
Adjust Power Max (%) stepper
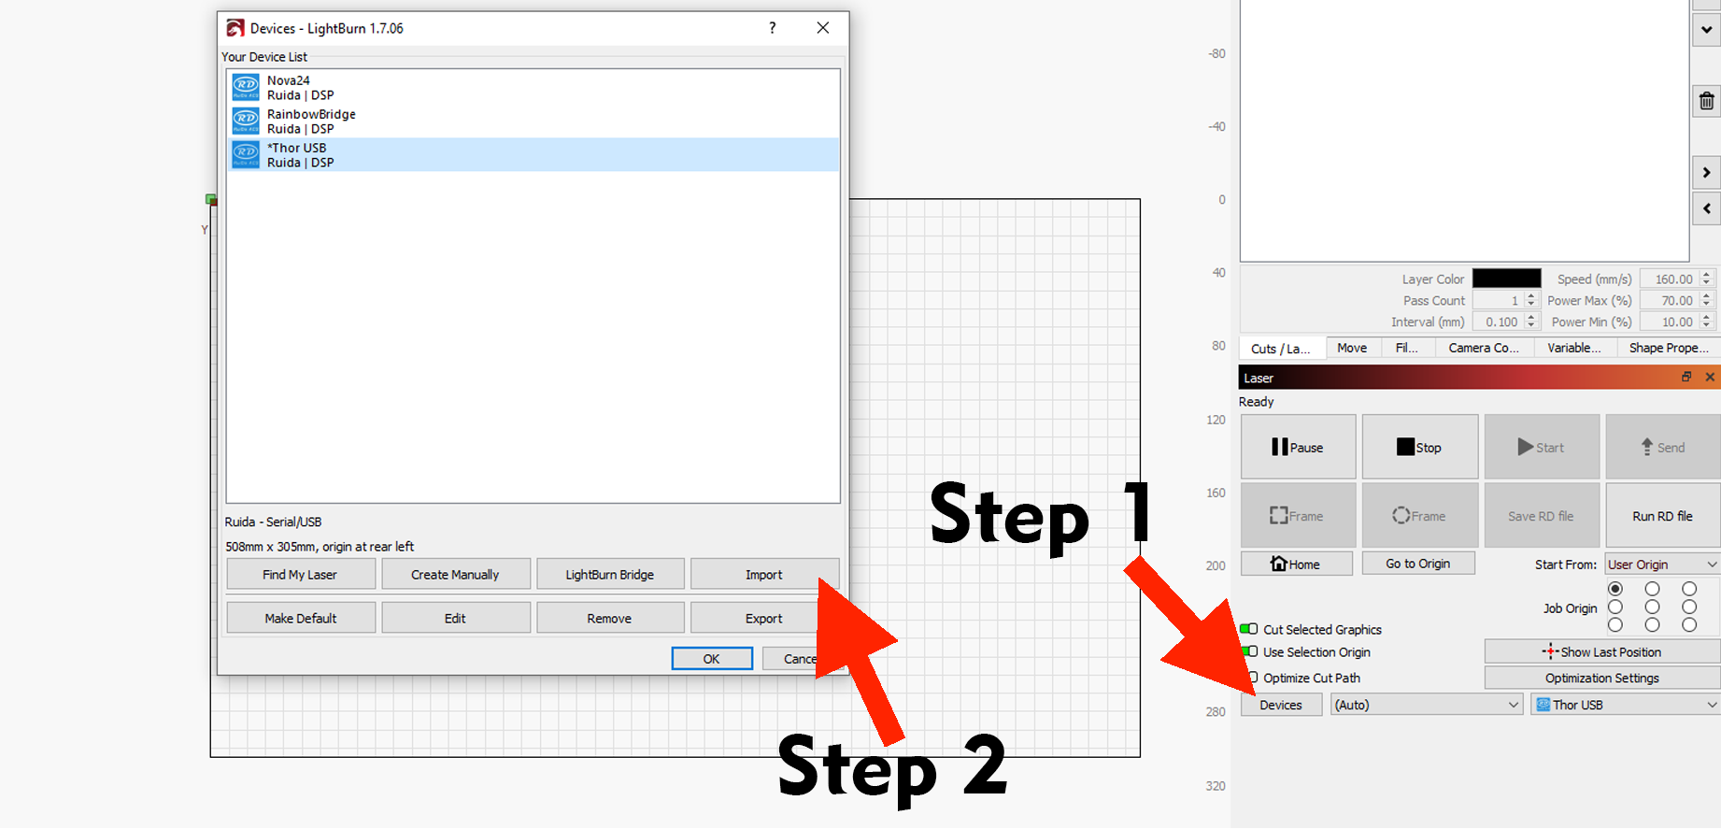[1706, 300]
